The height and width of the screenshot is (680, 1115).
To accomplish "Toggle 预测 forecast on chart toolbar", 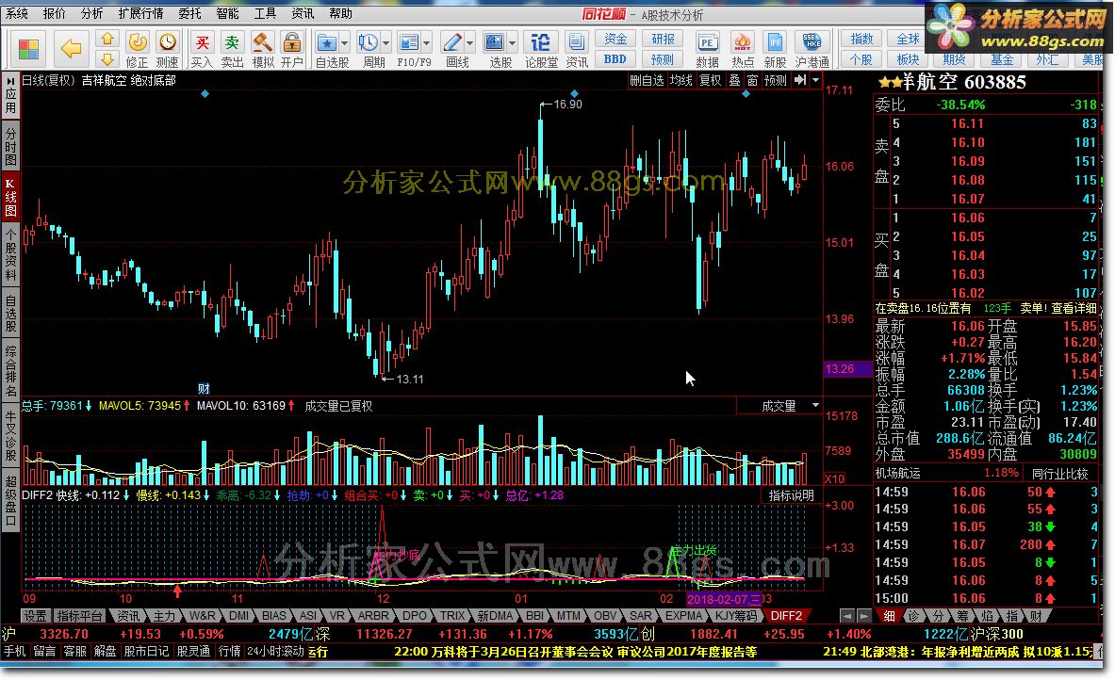I will tap(775, 80).
